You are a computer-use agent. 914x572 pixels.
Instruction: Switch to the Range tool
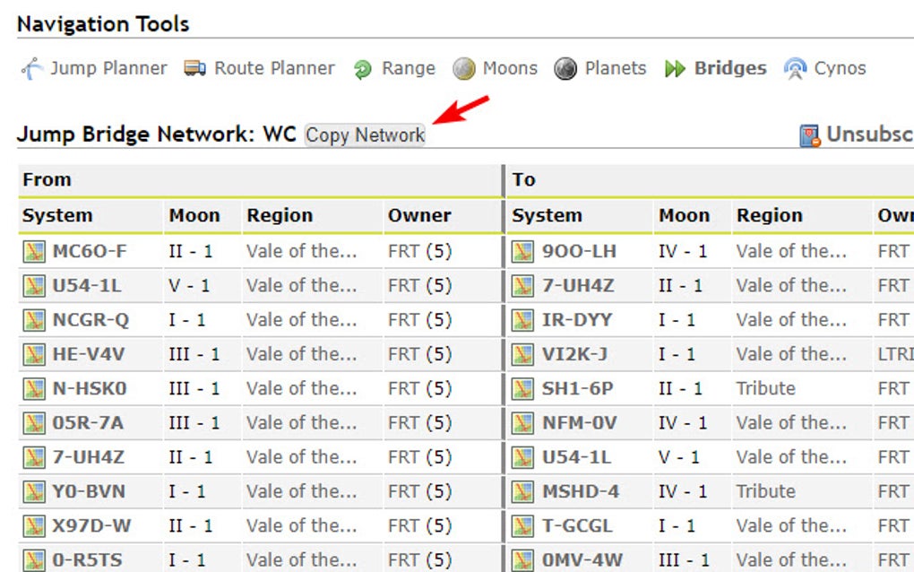click(x=408, y=68)
